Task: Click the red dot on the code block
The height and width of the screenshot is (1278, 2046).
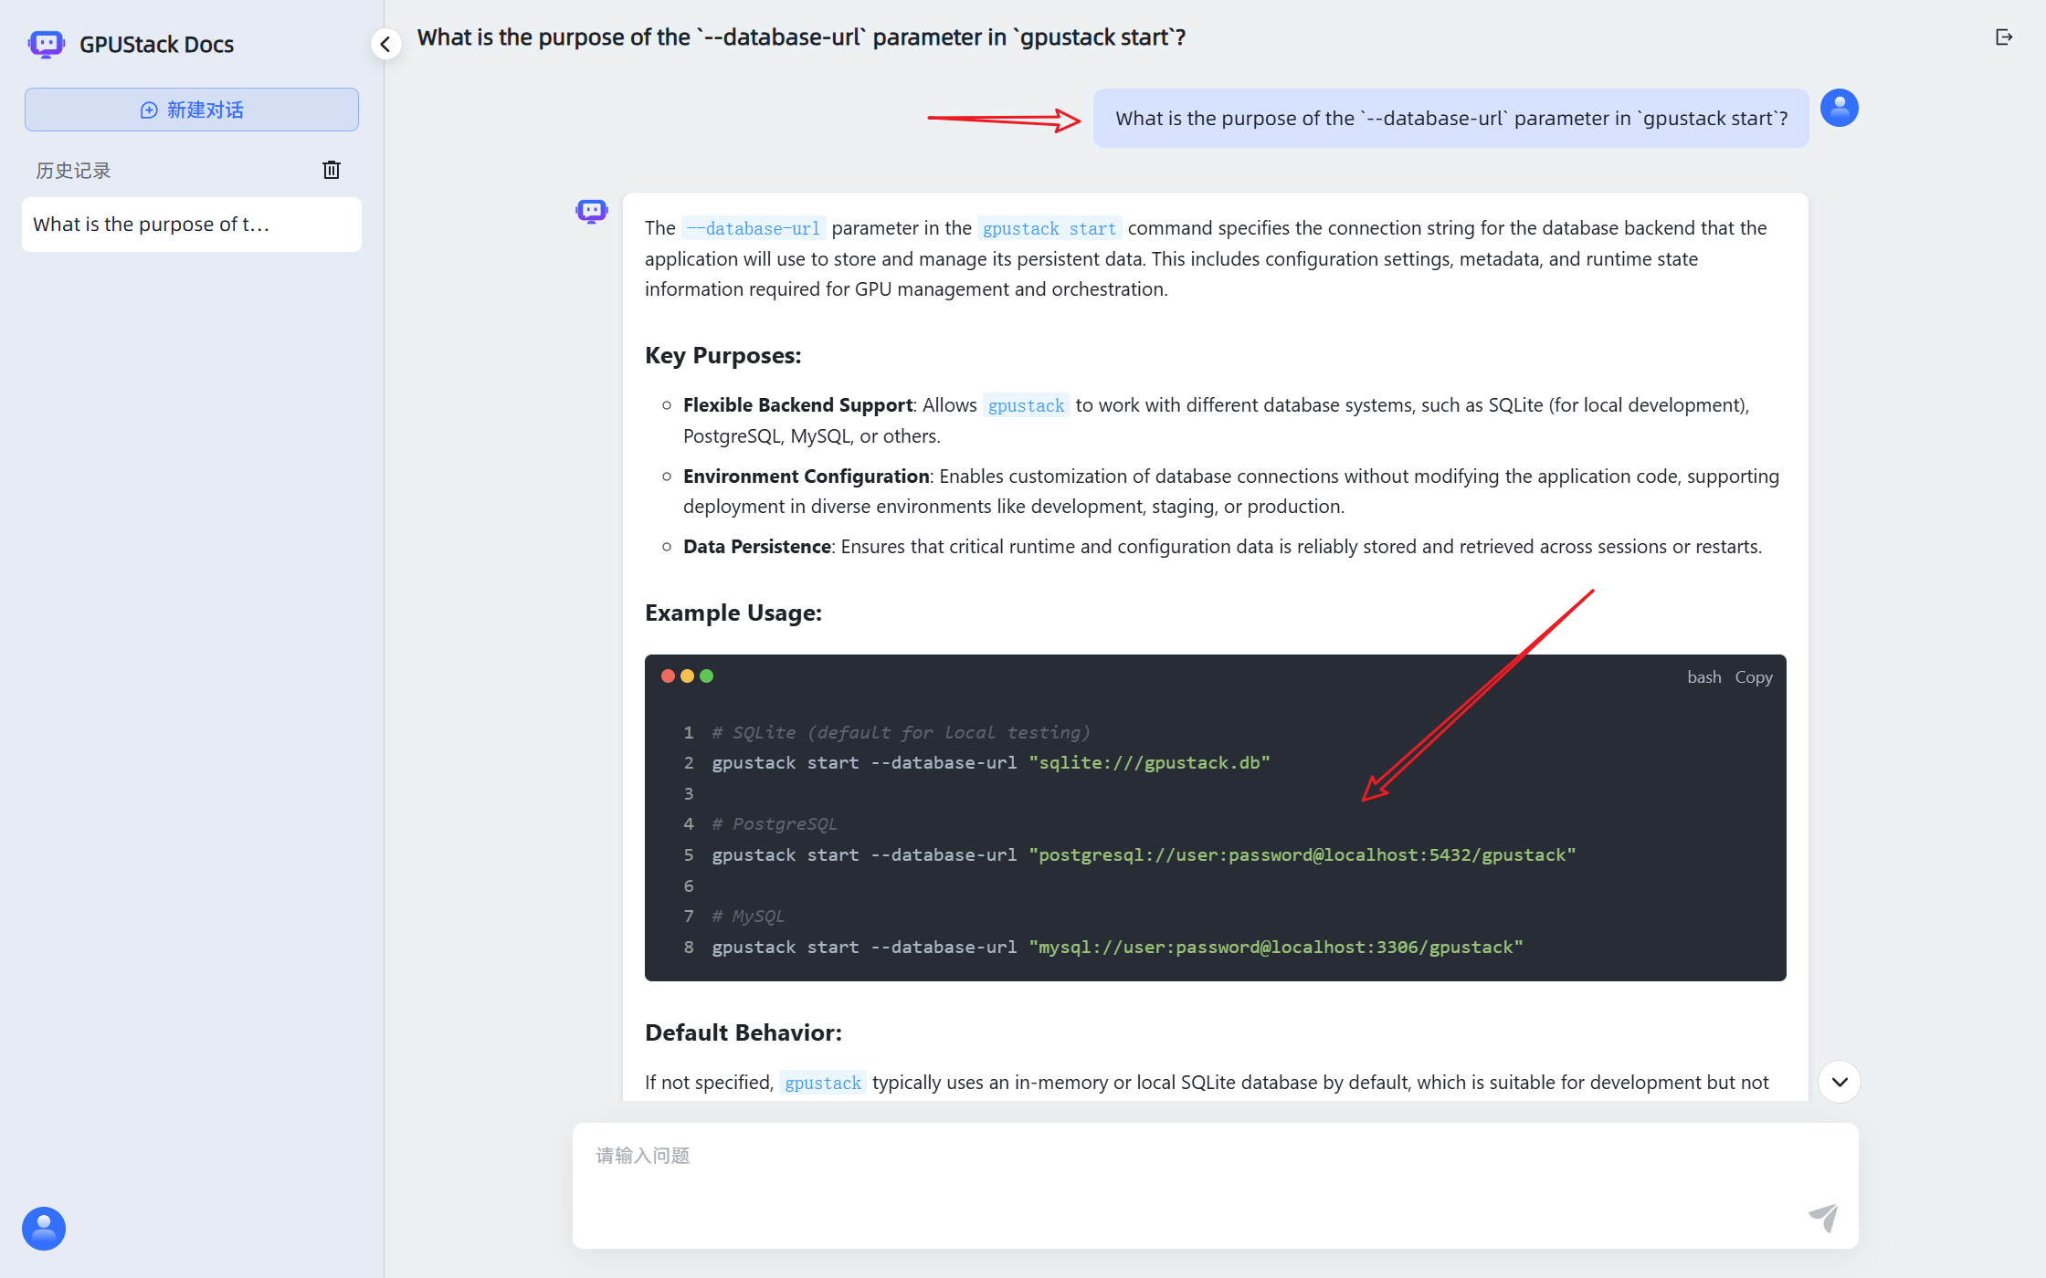Action: click(x=668, y=676)
